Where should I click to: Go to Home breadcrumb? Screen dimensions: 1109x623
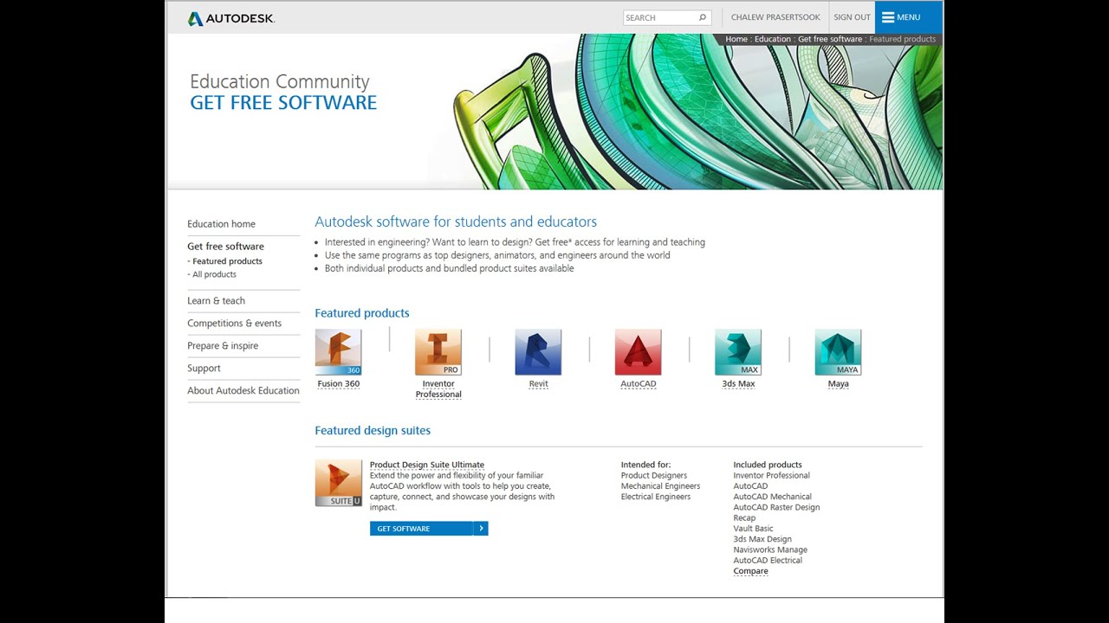(x=736, y=39)
